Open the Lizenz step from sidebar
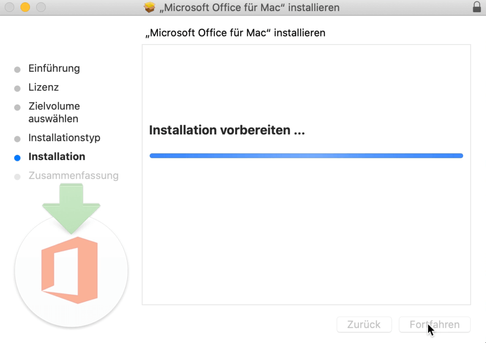 pos(44,87)
